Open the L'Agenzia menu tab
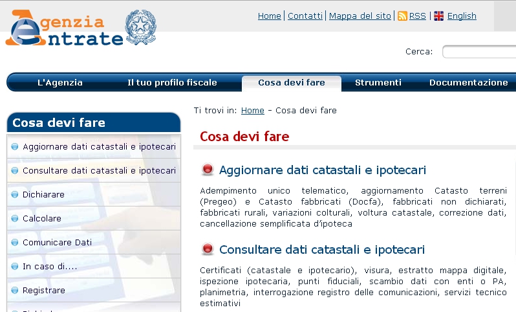 click(x=60, y=83)
